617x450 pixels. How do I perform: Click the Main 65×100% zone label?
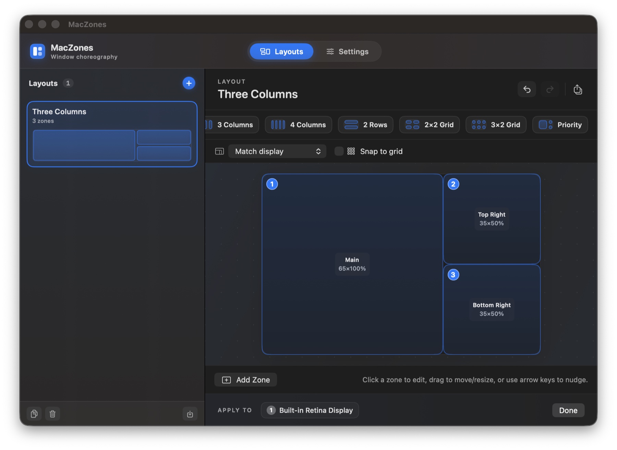(352, 264)
